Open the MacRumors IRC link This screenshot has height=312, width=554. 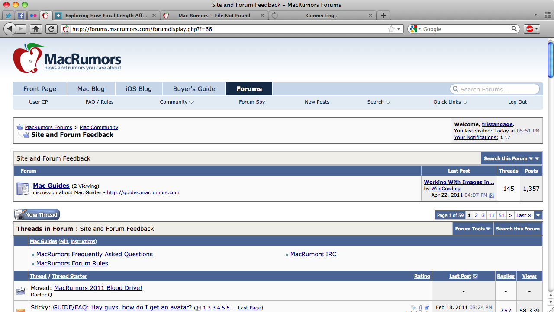313,254
